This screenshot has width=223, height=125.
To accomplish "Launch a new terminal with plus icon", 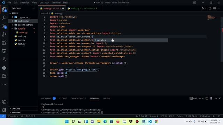I will point(200,98).
